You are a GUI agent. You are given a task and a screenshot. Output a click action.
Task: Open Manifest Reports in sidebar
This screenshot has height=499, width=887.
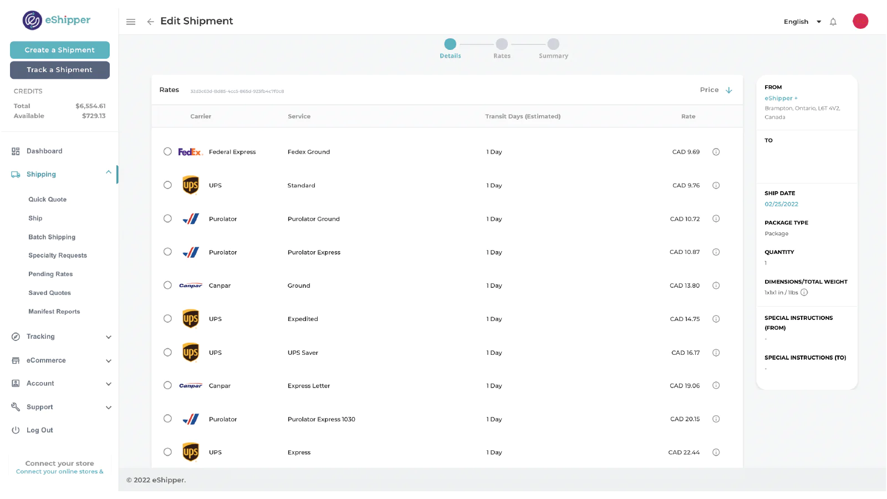pyautogui.click(x=54, y=312)
